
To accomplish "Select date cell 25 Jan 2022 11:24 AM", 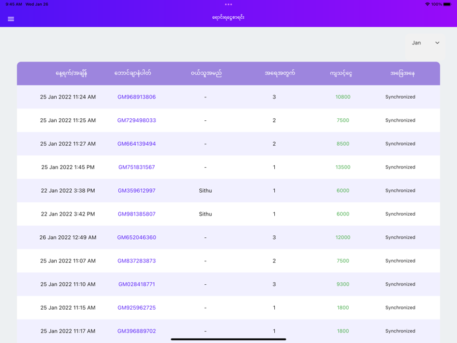I will [x=68, y=97].
